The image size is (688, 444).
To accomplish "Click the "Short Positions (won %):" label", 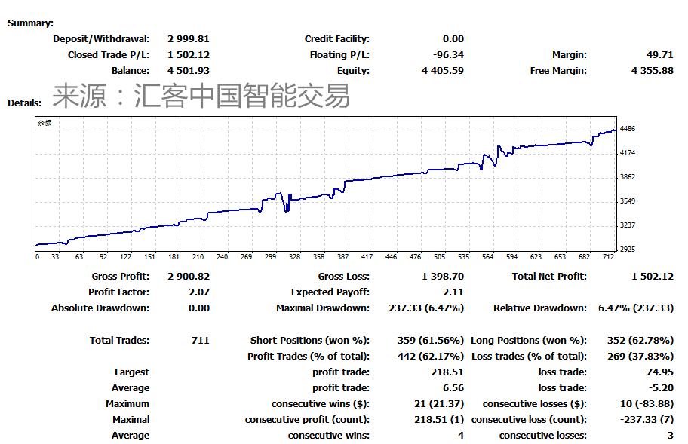I will click(x=310, y=341).
